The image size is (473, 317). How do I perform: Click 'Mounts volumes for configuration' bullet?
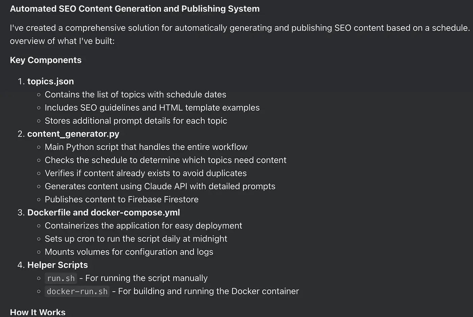[129, 252]
